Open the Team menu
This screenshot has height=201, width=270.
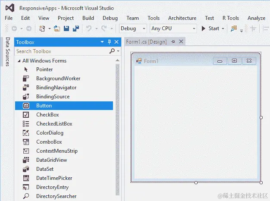click(x=132, y=18)
